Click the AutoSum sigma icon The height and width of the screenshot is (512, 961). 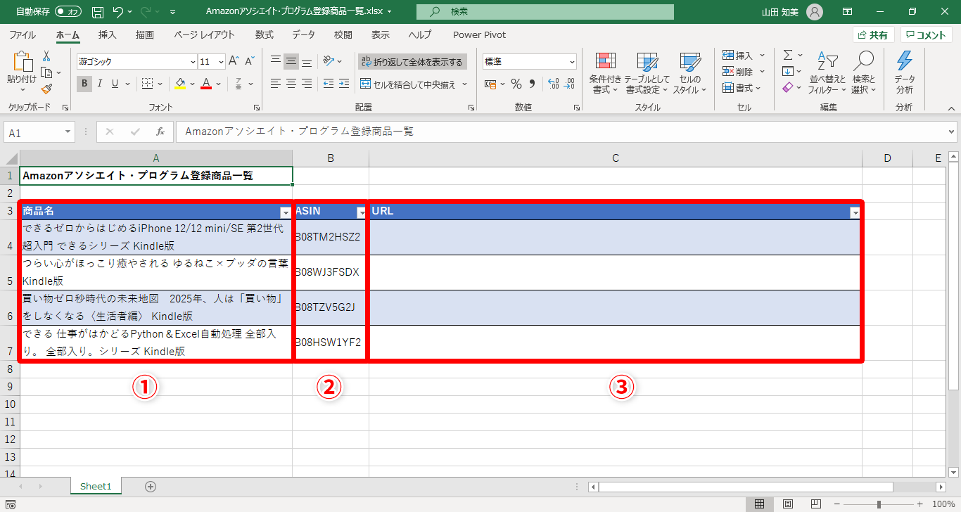click(x=788, y=55)
